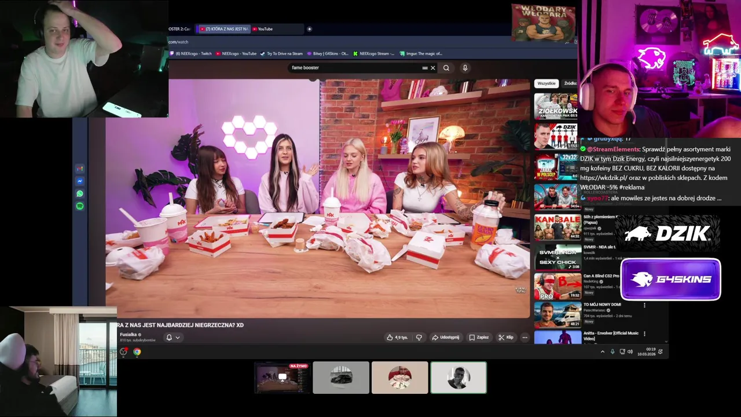Open options menu for 'Anitta - Envolver' video
Screen dimensions: 741x417
pyautogui.click(x=644, y=334)
